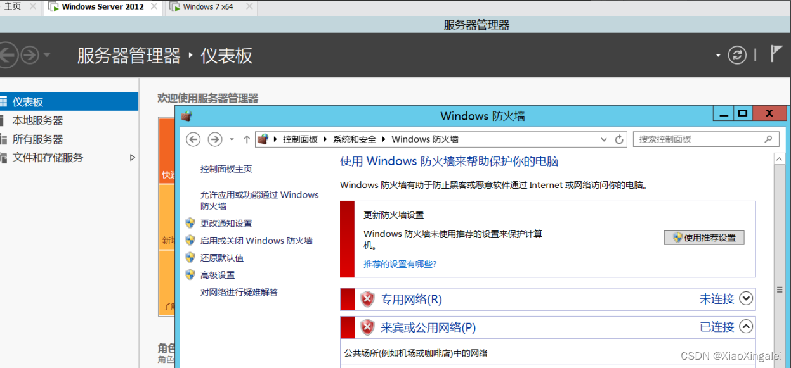This screenshot has width=791, height=368.
Task: Click 已连接 status text
Action: [717, 327]
